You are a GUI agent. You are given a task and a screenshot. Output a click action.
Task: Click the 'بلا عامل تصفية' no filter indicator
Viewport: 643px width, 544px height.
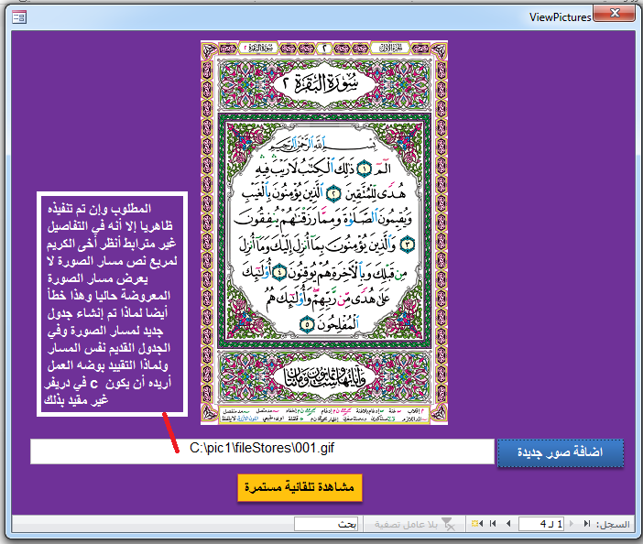(x=414, y=525)
